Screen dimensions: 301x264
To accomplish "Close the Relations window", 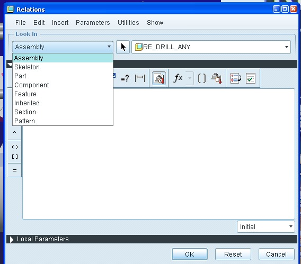I will (x=294, y=9).
